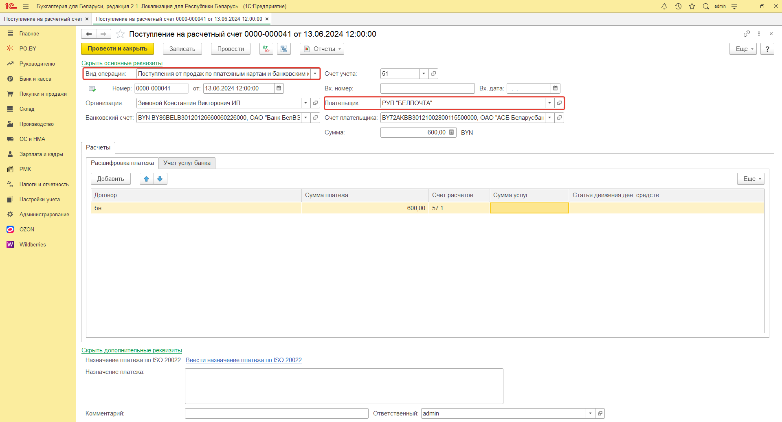The height and width of the screenshot is (422, 782).
Task: Open history clock icon in title bar
Action: (x=678, y=6)
